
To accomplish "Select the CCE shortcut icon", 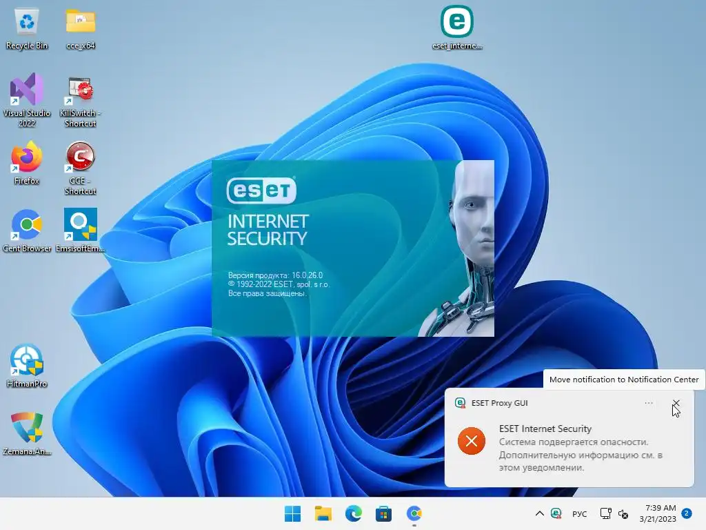I will click(x=80, y=168).
